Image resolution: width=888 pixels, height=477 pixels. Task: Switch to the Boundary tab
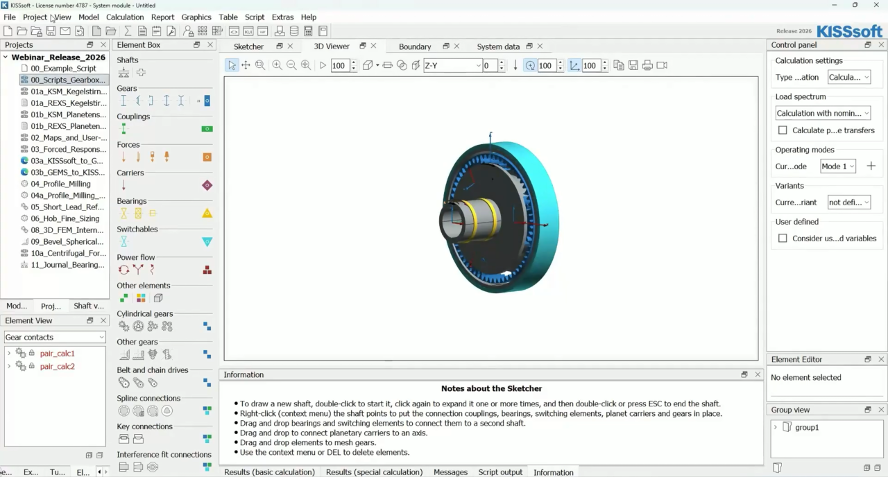click(415, 46)
